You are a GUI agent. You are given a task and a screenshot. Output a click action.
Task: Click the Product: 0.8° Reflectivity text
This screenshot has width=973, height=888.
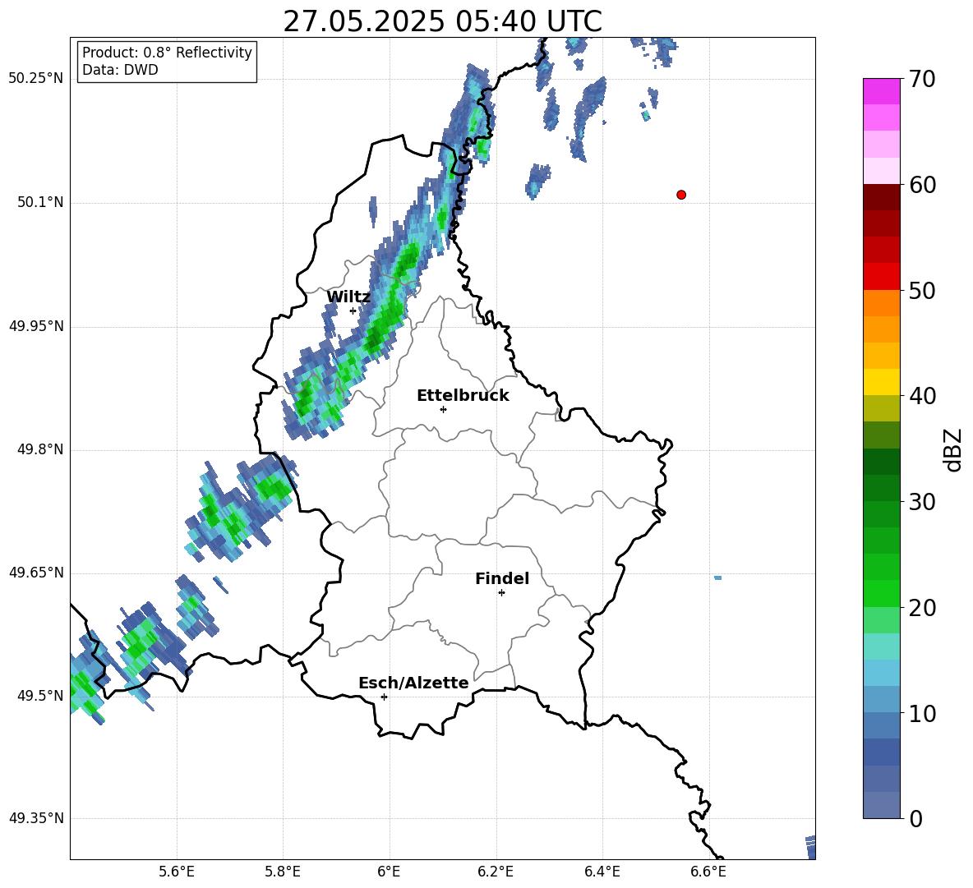(x=167, y=53)
